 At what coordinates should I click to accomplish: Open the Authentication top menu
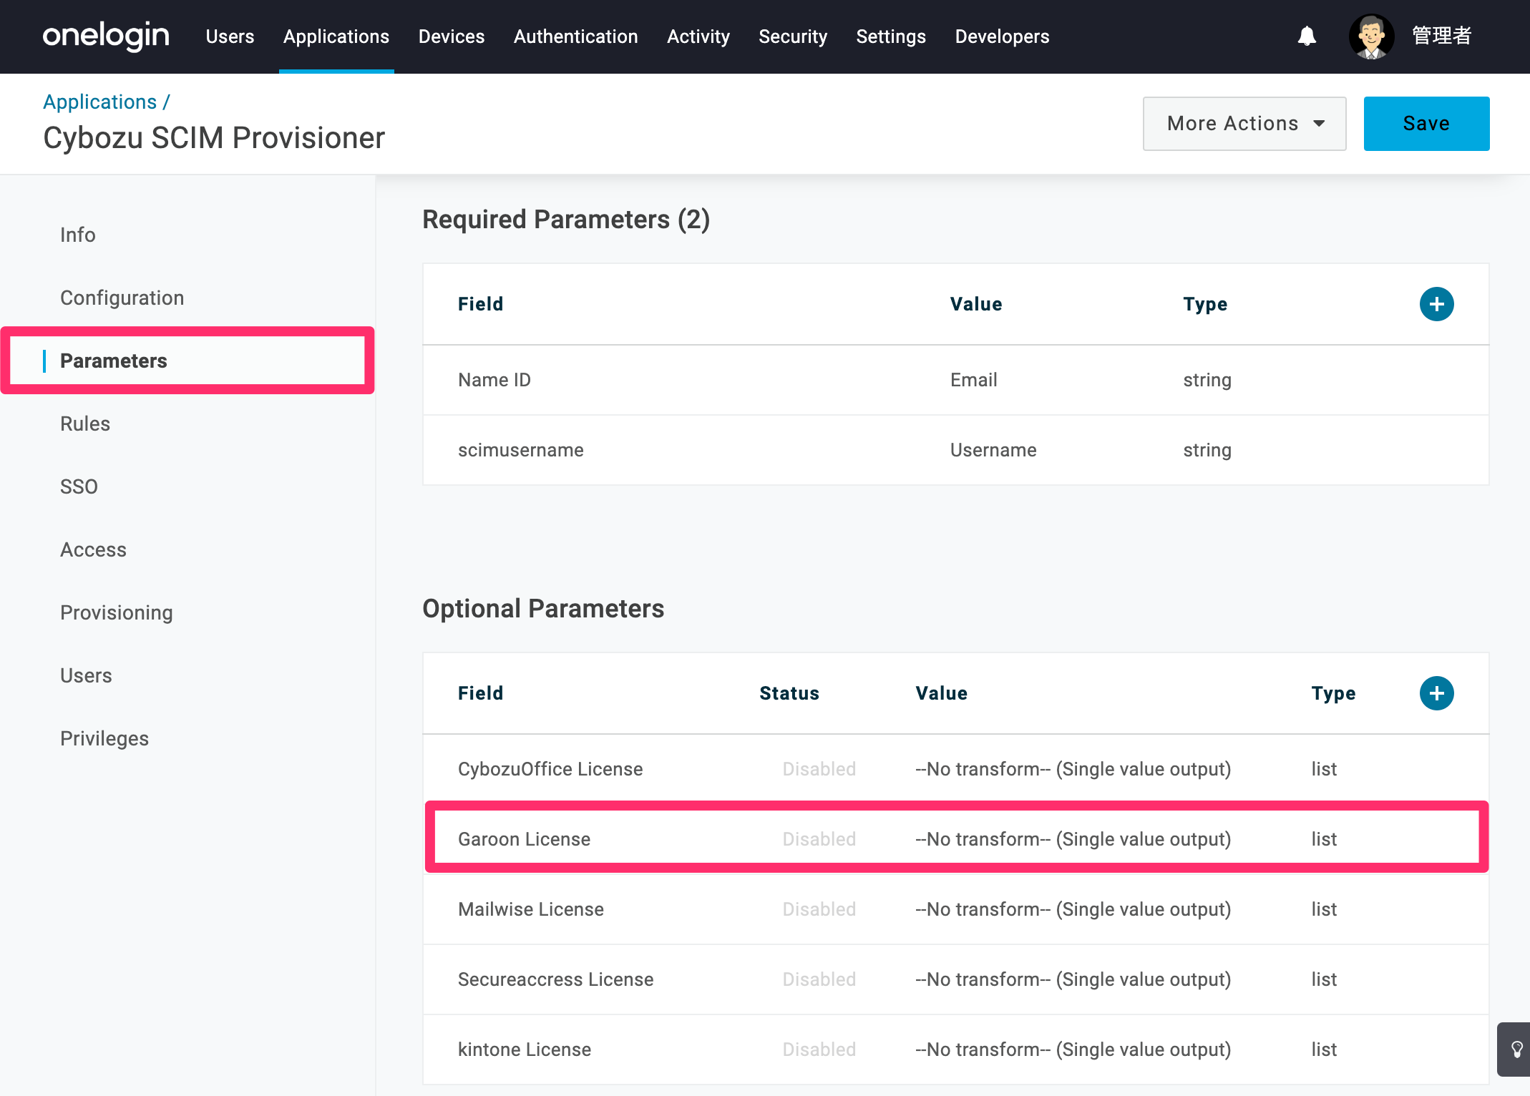[x=575, y=36]
